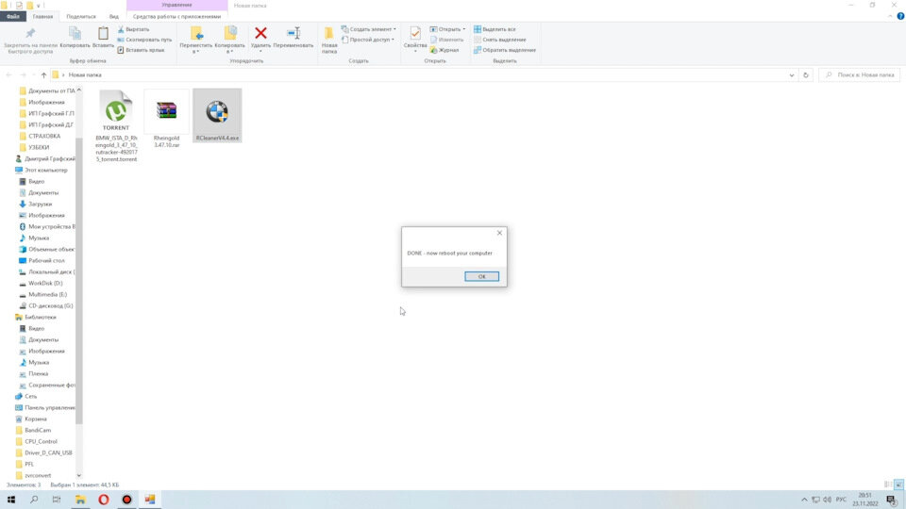Click the refresh button beside address bar
Image resolution: width=906 pixels, height=509 pixels.
805,75
